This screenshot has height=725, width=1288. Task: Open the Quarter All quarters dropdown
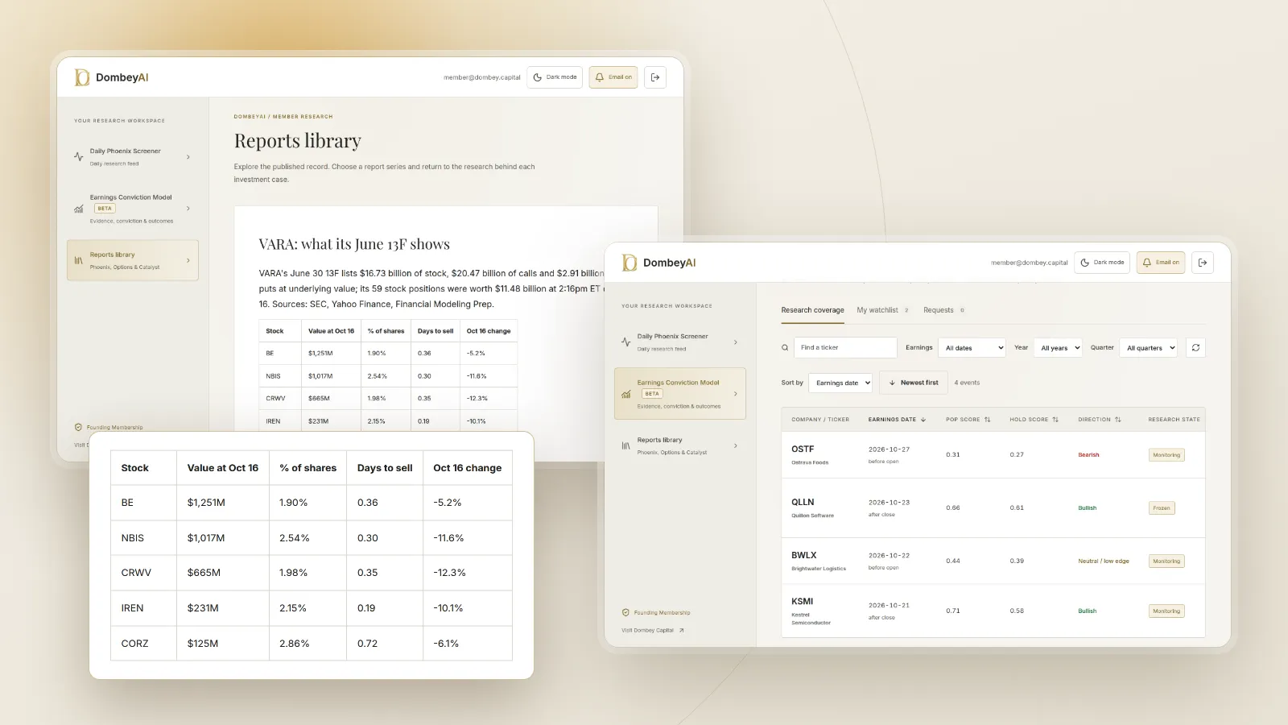coord(1149,347)
